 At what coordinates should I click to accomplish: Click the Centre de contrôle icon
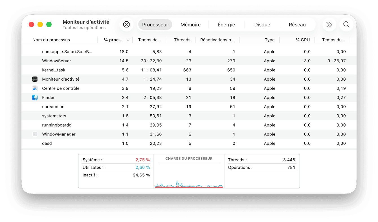(35, 88)
